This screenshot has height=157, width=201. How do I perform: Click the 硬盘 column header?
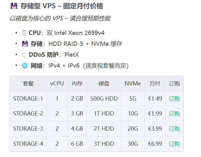point(104,84)
